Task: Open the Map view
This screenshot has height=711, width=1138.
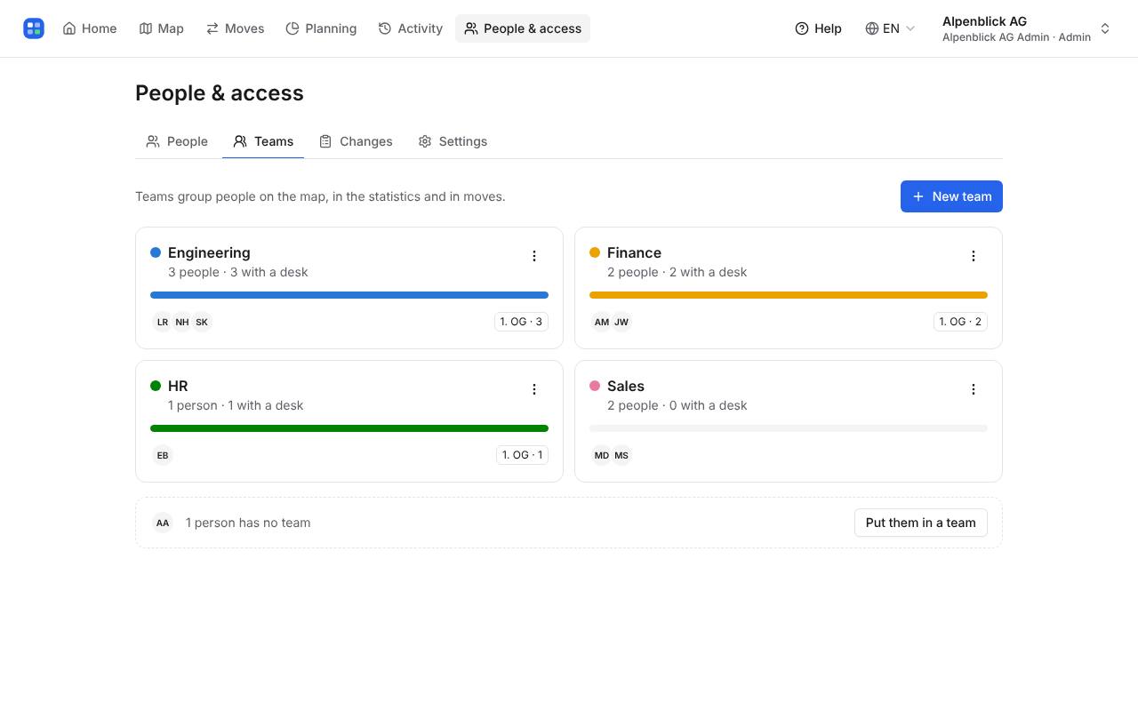Action: coord(161,28)
